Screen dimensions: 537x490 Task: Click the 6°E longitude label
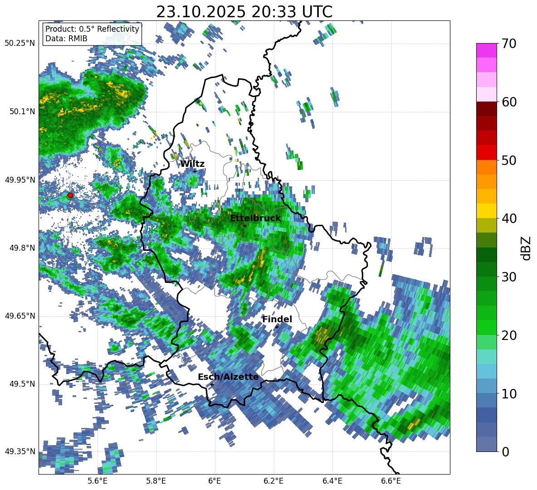pos(215,481)
